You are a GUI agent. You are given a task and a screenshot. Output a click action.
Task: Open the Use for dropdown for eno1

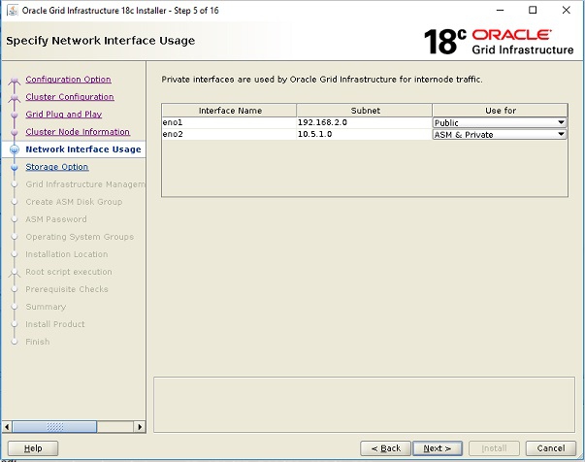coord(500,122)
